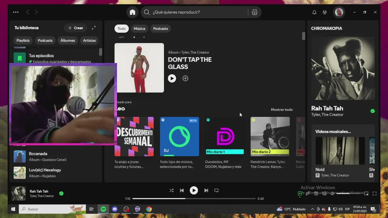Image resolution: width=388 pixels, height=218 pixels.
Task: Open the Tyler, The Creator link under Rah Tah Tah in right panel
Action: [327, 115]
